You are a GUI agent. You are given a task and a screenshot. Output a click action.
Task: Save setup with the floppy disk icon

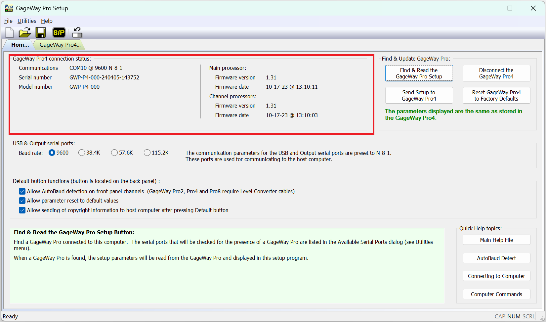click(41, 32)
